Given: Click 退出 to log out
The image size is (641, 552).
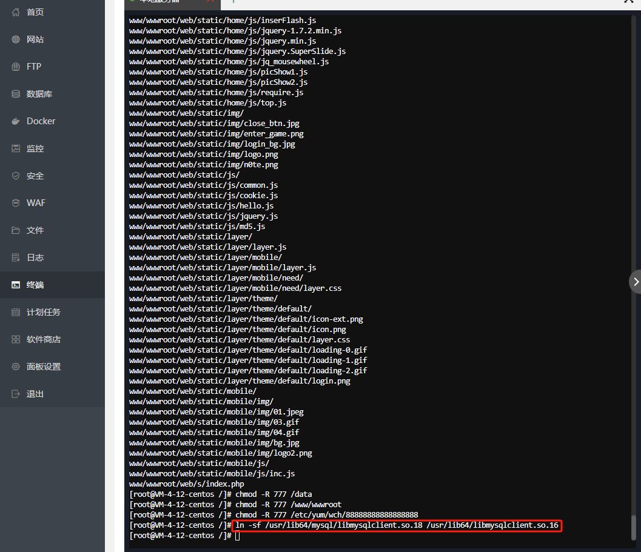Looking at the screenshot, I should pyautogui.click(x=35, y=394).
